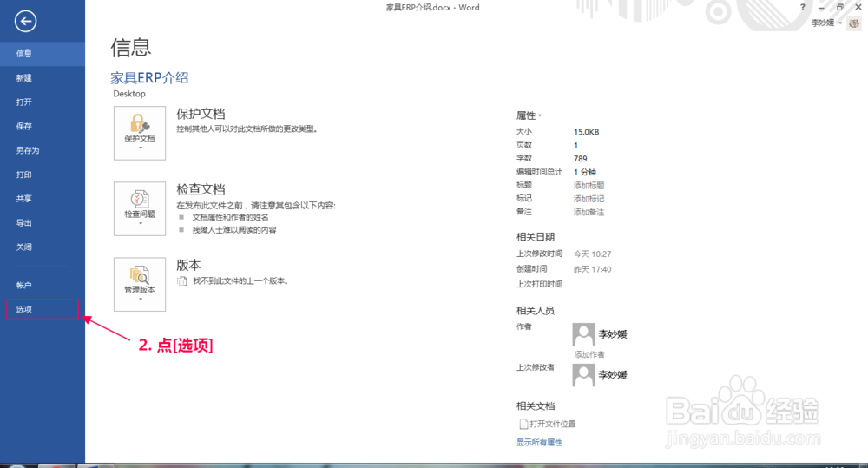Choose 保存 in the sidebar
This screenshot has width=868, height=468.
pos(43,126)
